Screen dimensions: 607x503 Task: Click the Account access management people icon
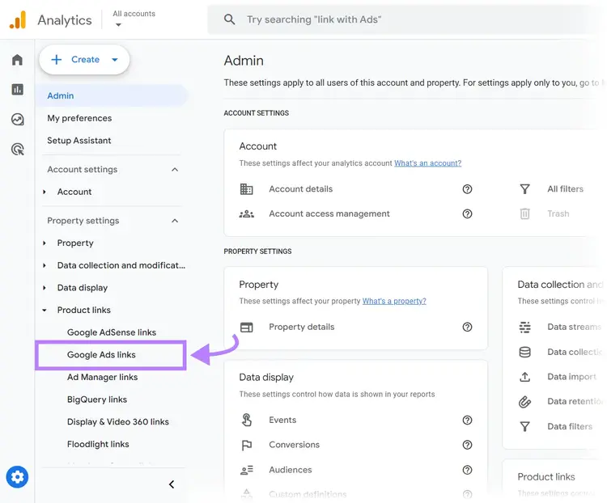246,214
